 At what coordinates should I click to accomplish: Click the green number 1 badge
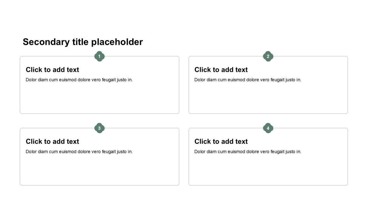pyautogui.click(x=99, y=56)
